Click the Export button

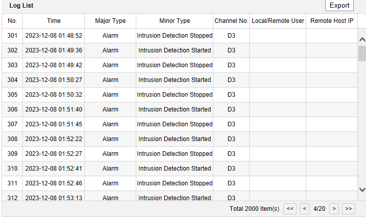[x=339, y=6]
